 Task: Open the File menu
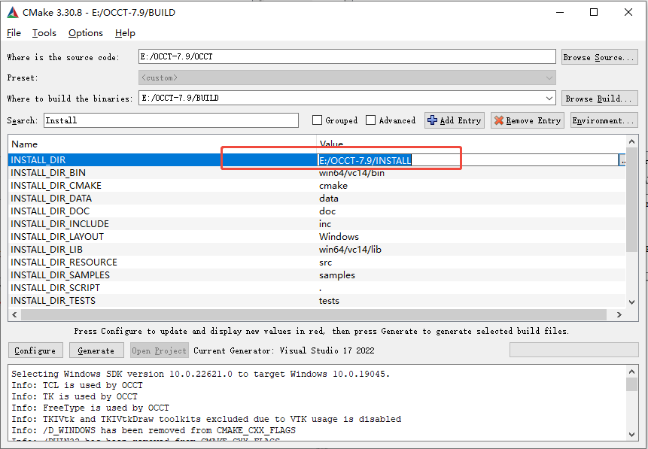point(14,33)
